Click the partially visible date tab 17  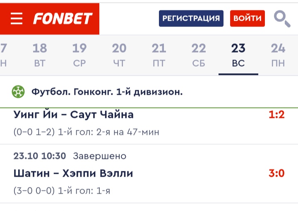click(x=4, y=55)
